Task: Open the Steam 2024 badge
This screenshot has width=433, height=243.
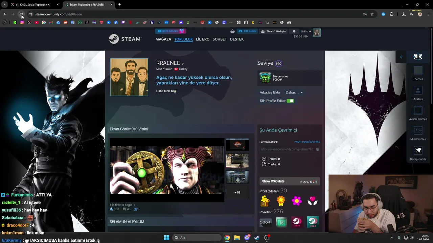Action: tap(313, 222)
